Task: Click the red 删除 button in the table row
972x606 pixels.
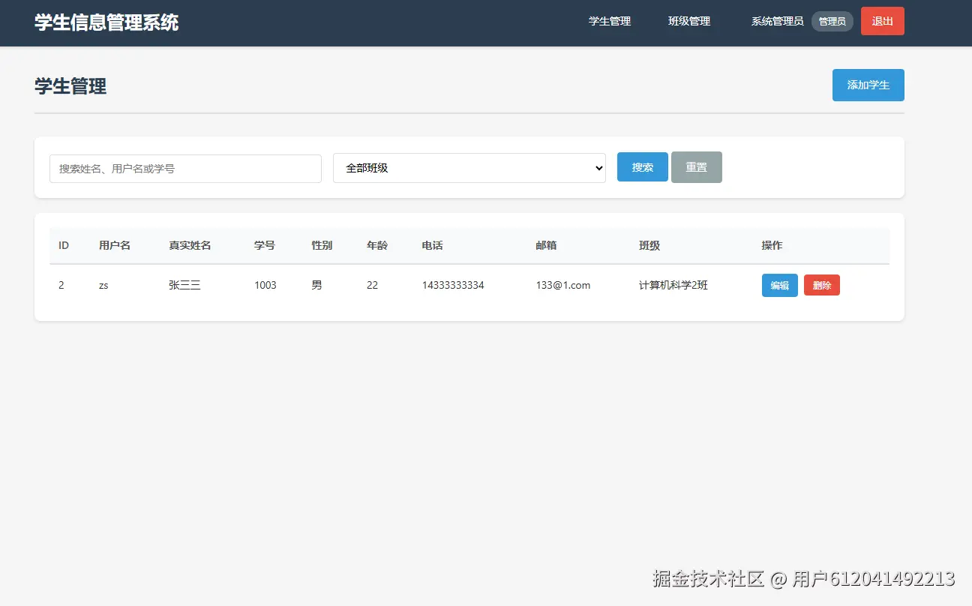Action: (821, 285)
